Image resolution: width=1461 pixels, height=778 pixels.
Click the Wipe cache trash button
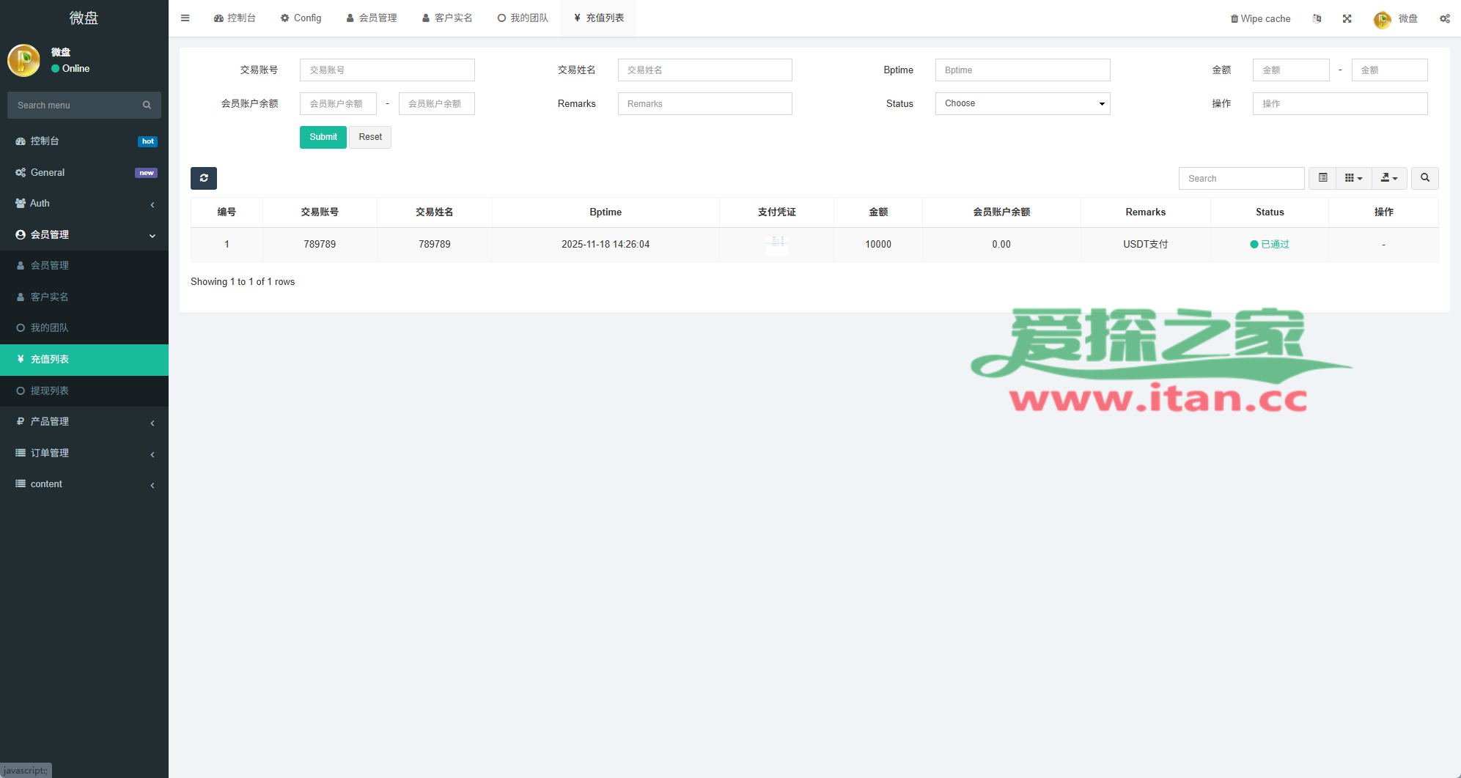tap(1260, 18)
